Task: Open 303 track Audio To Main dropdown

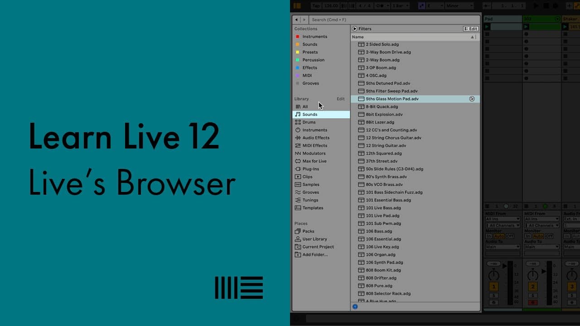Action: [x=542, y=247]
